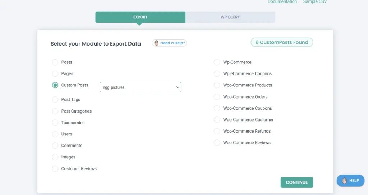Select the Export tab
This screenshot has height=195, width=368.
pyautogui.click(x=140, y=17)
